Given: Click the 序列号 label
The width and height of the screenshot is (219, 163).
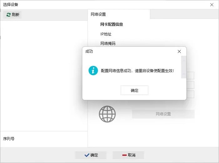Looking at the screenshot, I should pyautogui.click(x=9, y=139).
